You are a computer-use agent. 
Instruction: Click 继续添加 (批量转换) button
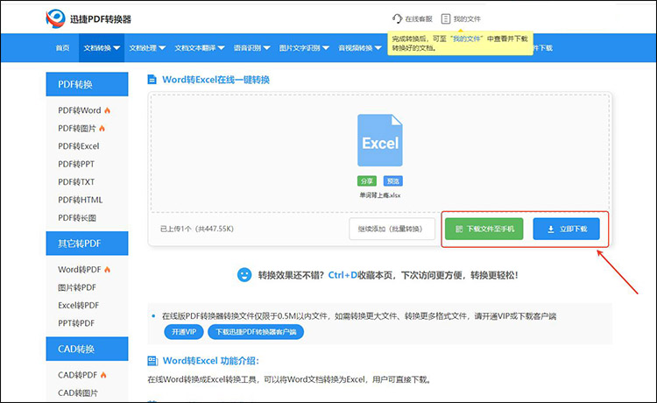pyautogui.click(x=392, y=230)
